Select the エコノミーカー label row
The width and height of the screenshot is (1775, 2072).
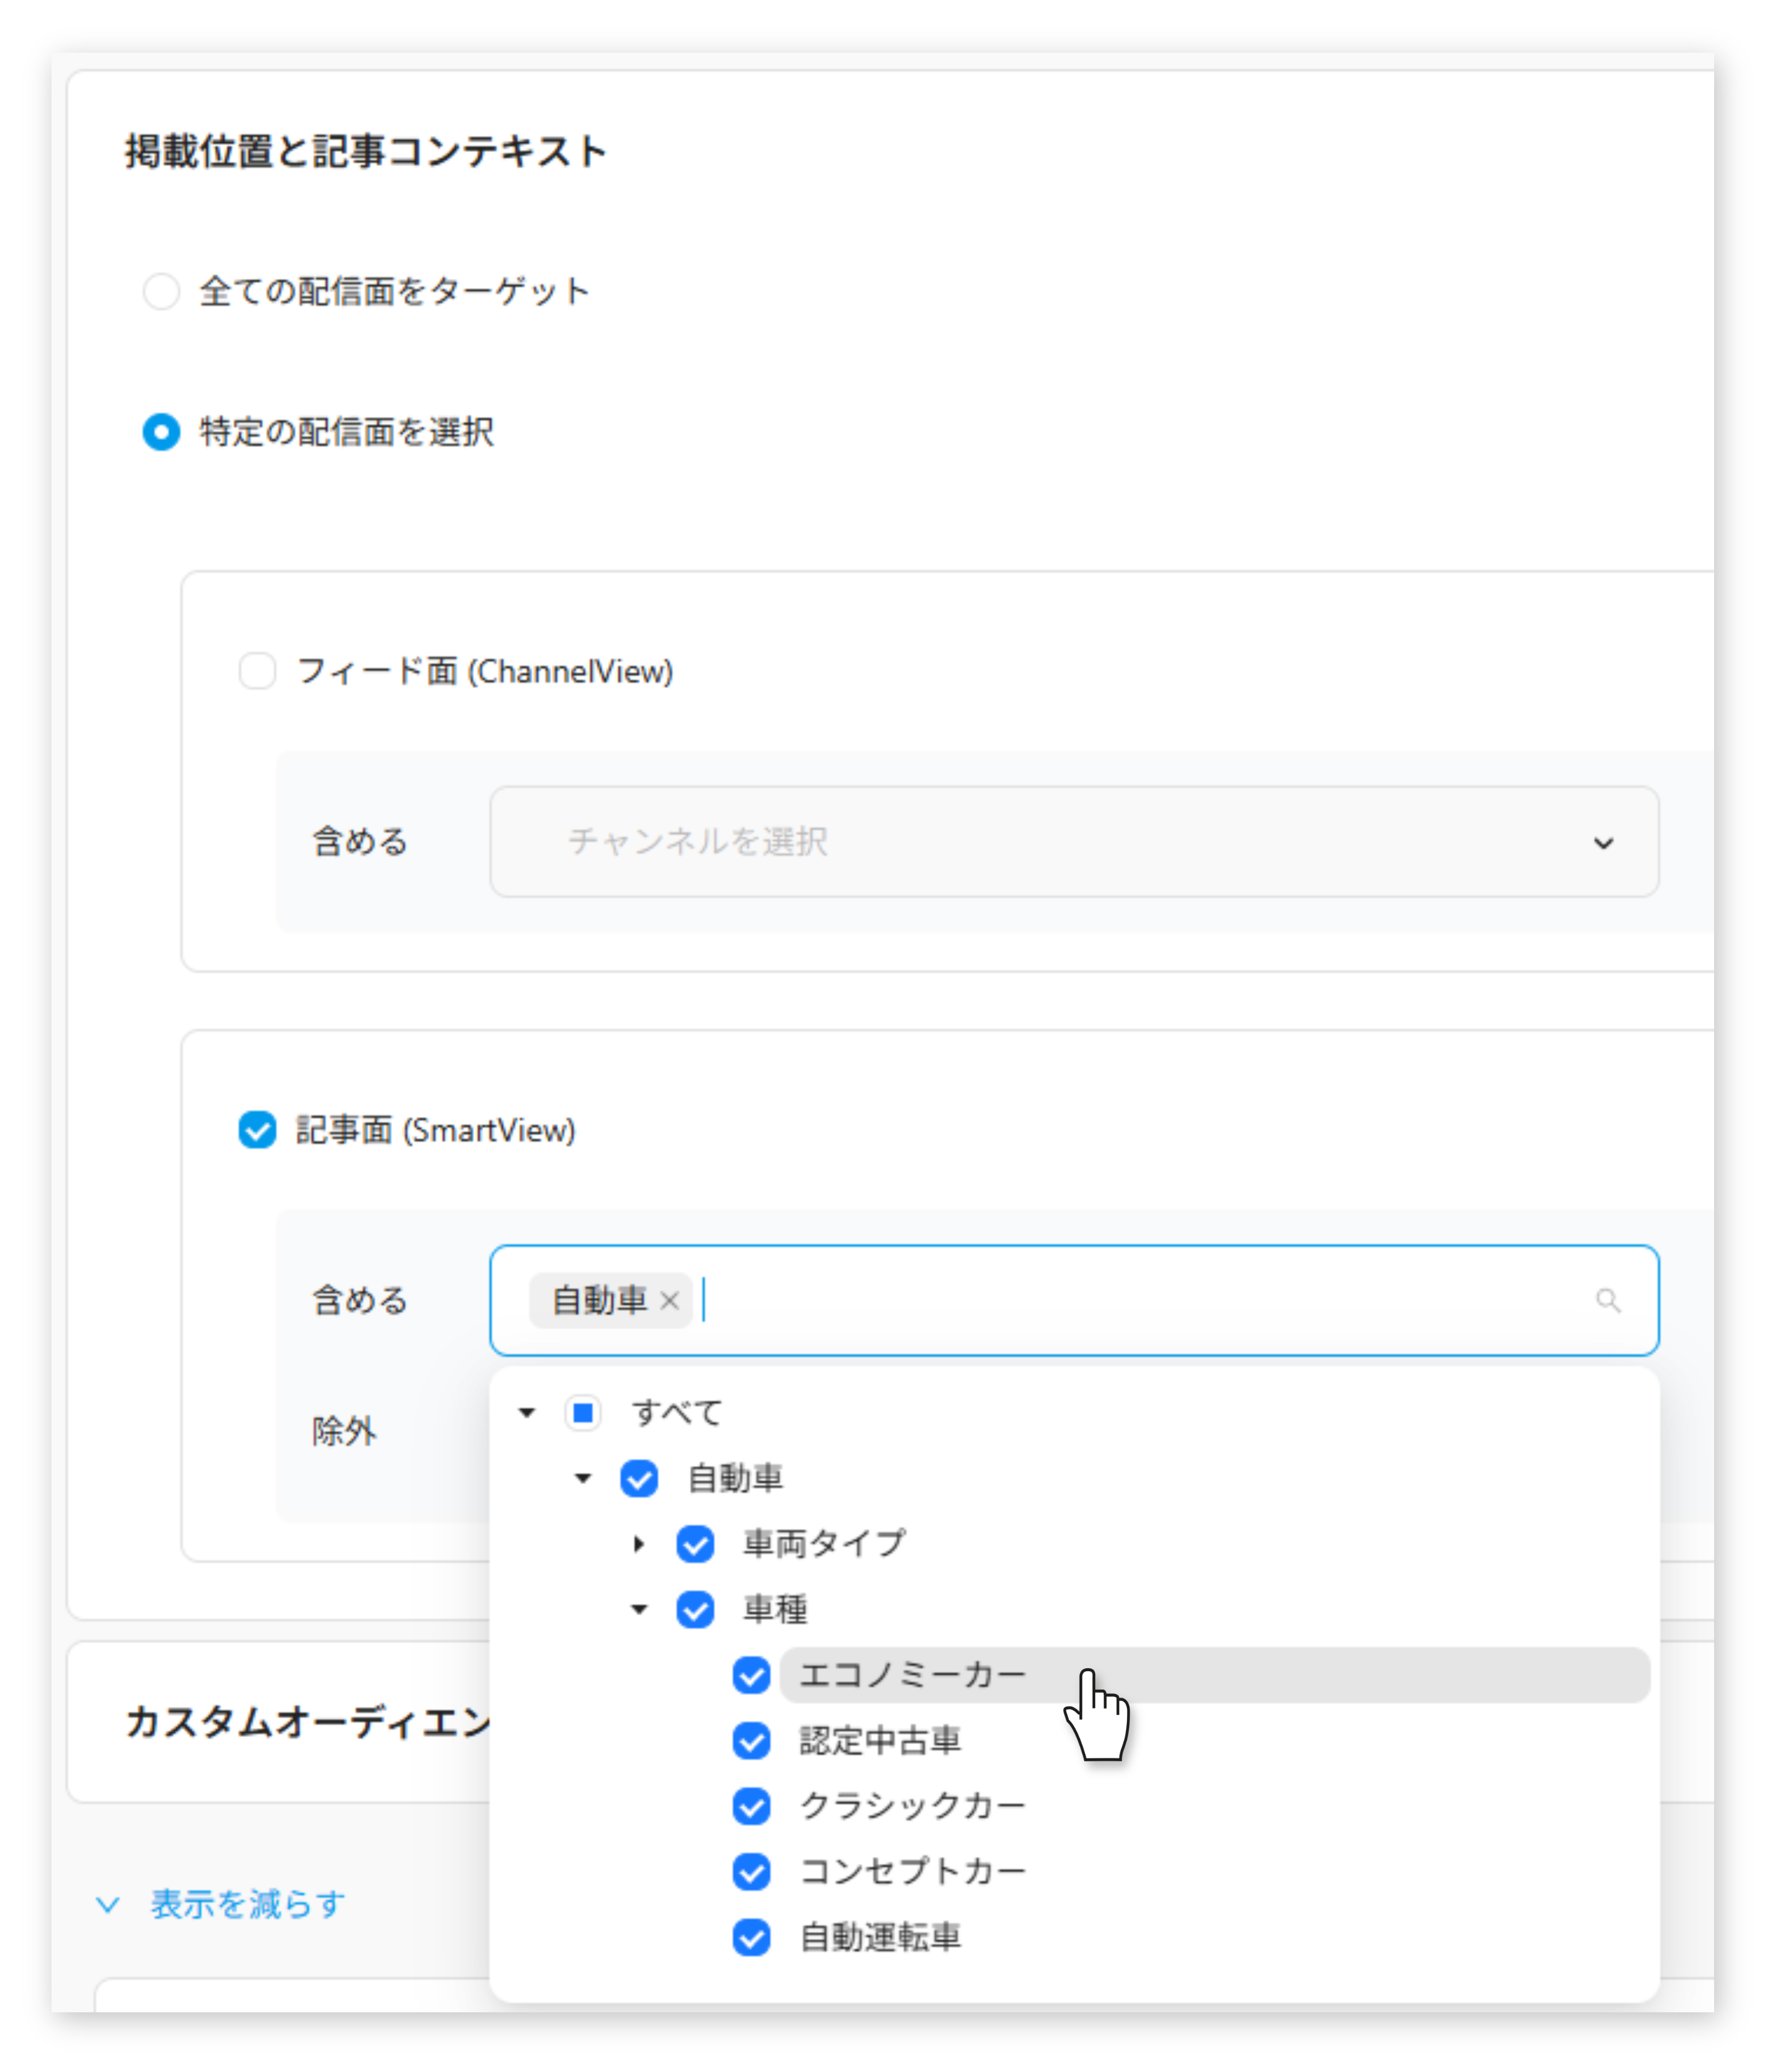tap(1214, 1675)
